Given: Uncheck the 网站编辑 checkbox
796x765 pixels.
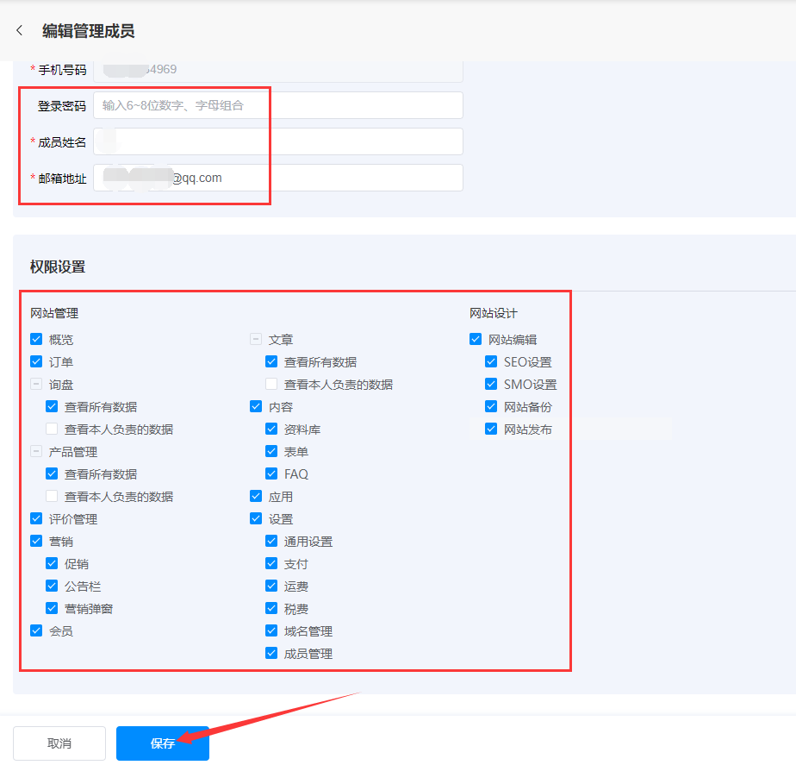Looking at the screenshot, I should (476, 340).
